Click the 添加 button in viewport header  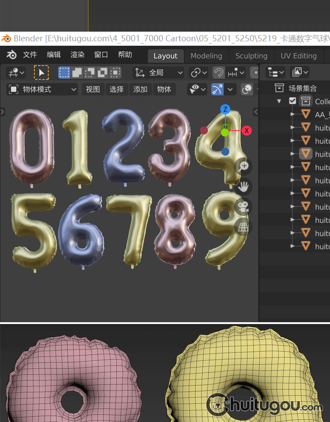pos(140,89)
